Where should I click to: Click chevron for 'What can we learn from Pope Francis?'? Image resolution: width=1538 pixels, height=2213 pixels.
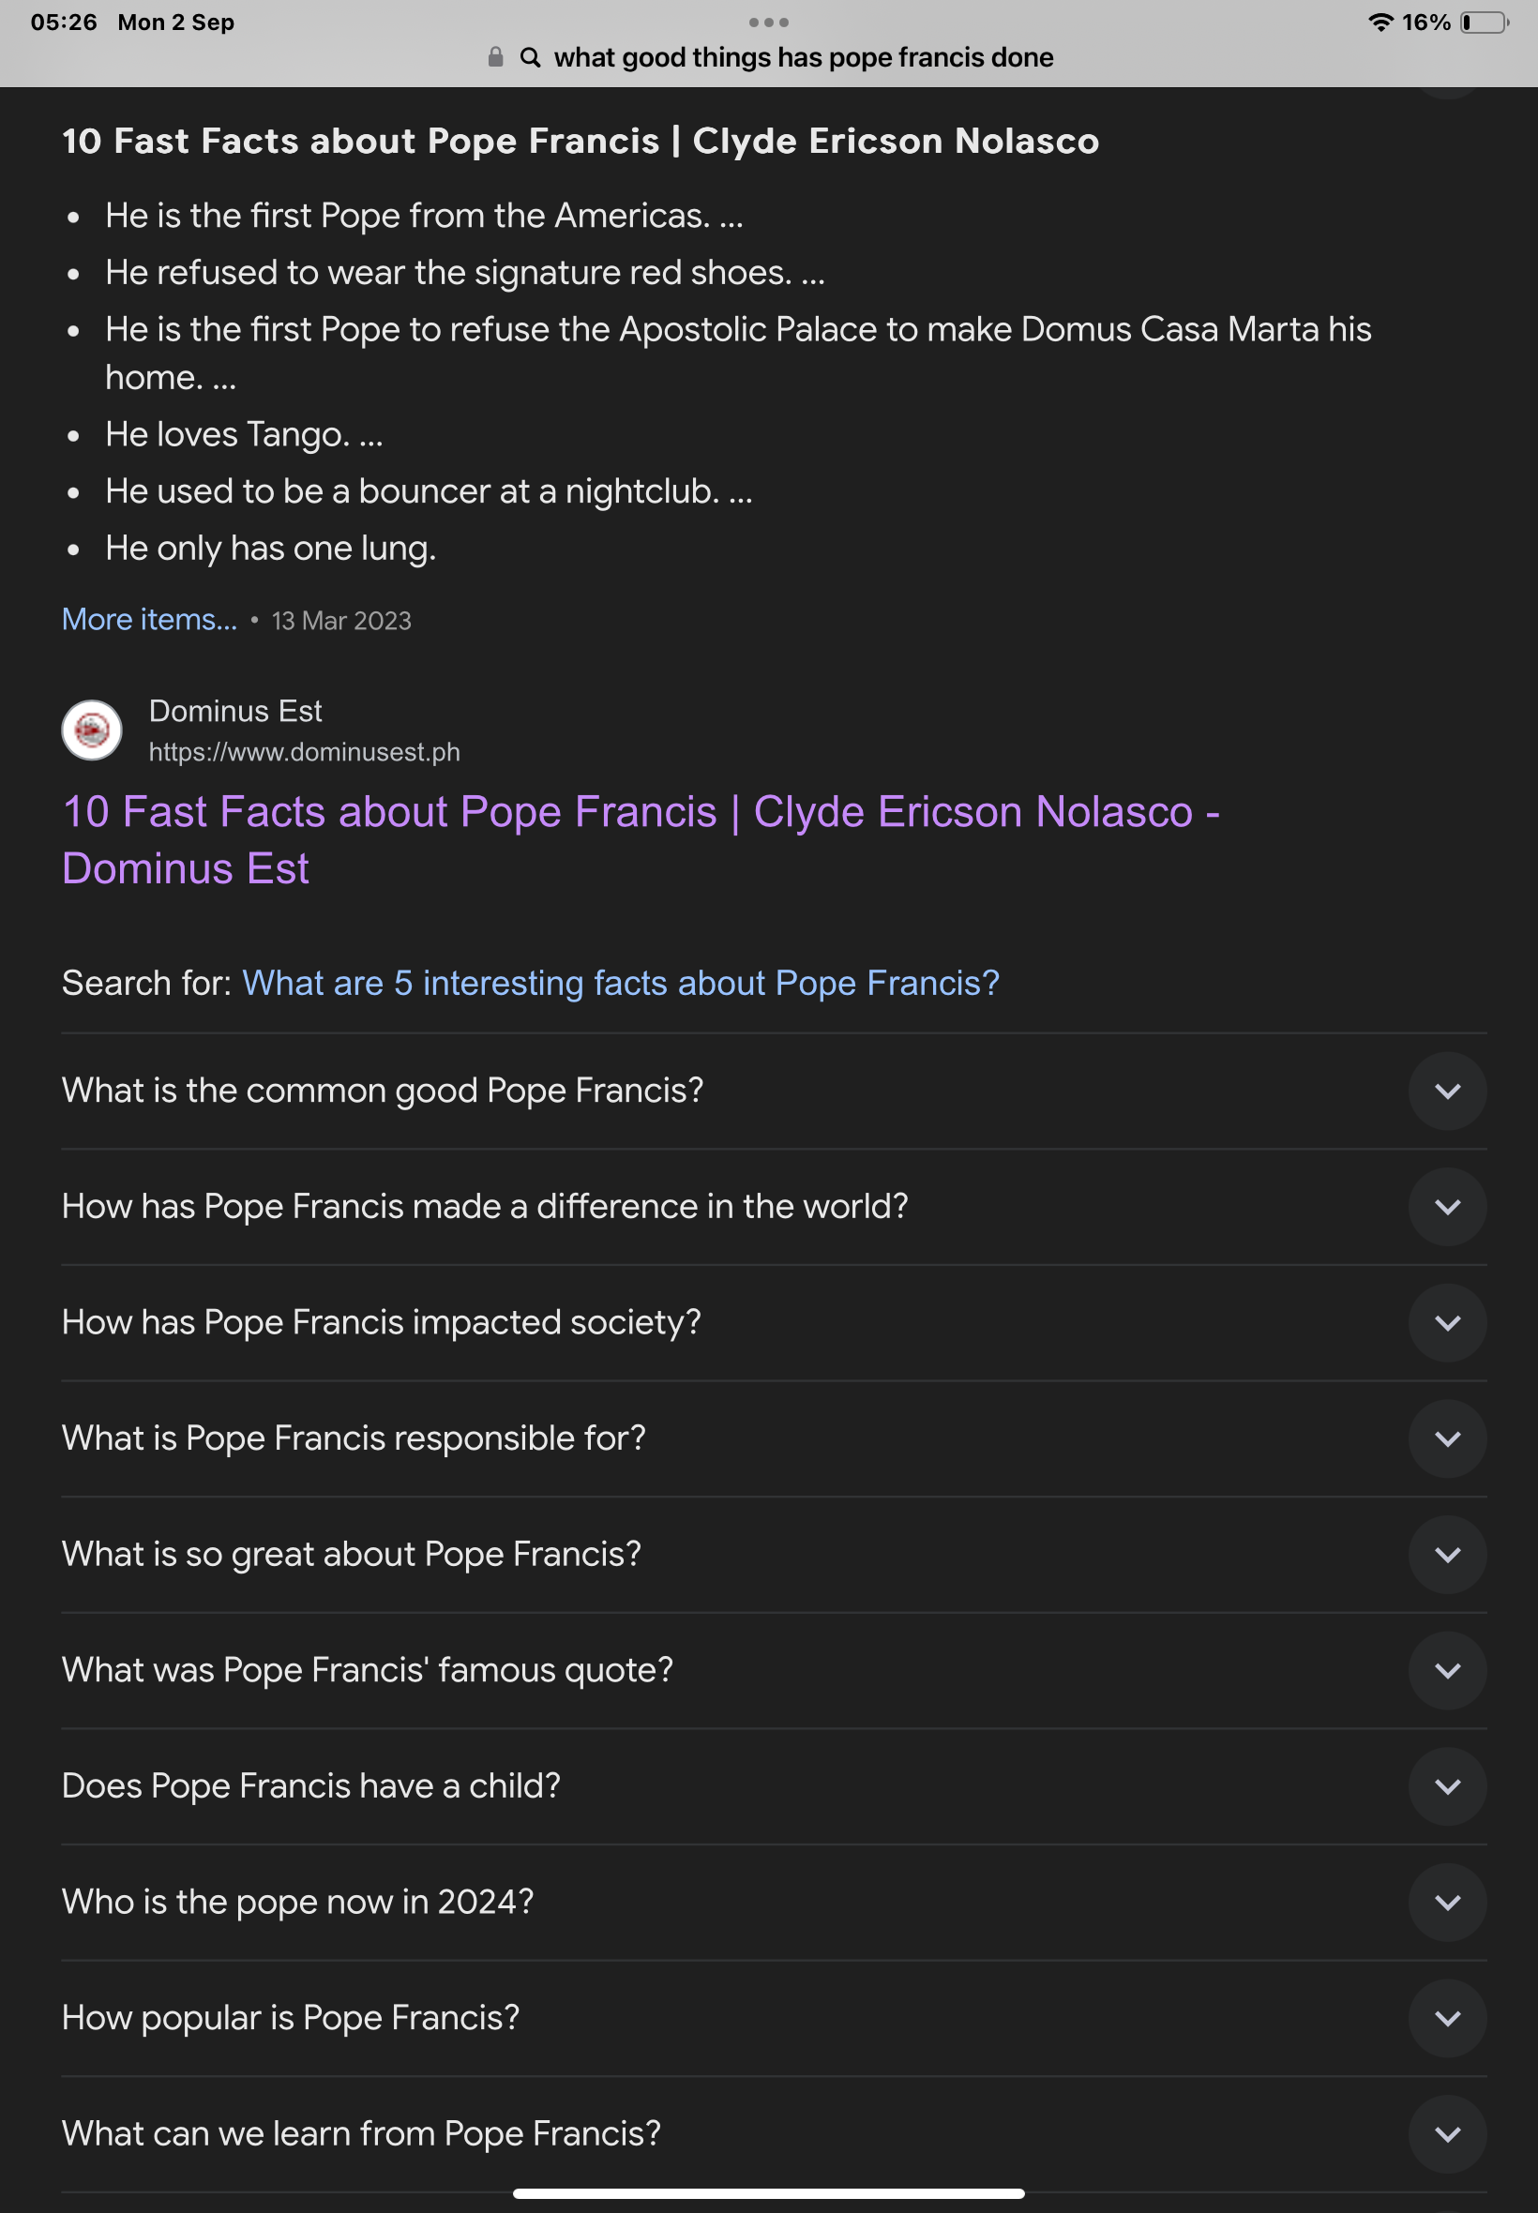click(x=1446, y=2134)
